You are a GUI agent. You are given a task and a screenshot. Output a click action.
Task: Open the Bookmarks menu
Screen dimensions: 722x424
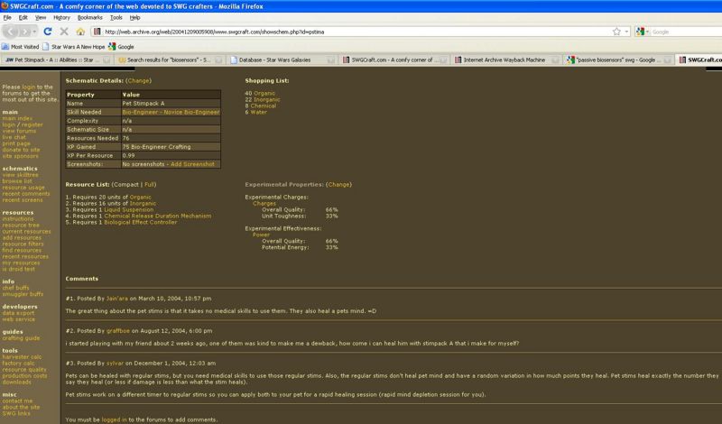pyautogui.click(x=89, y=17)
